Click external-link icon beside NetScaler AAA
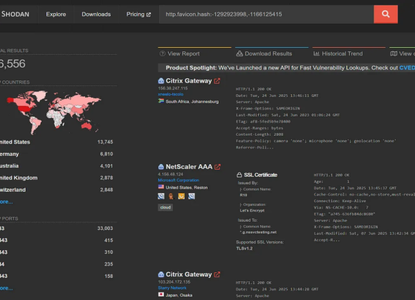The width and height of the screenshot is (415, 300). click(217, 167)
